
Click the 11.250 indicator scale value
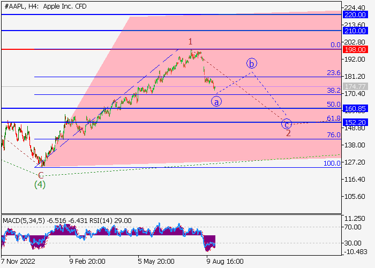click(355, 219)
